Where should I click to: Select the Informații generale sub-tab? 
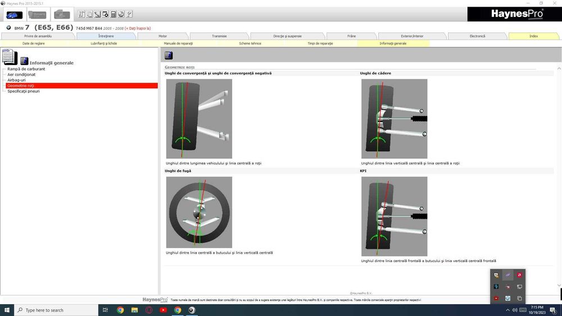coord(393,43)
